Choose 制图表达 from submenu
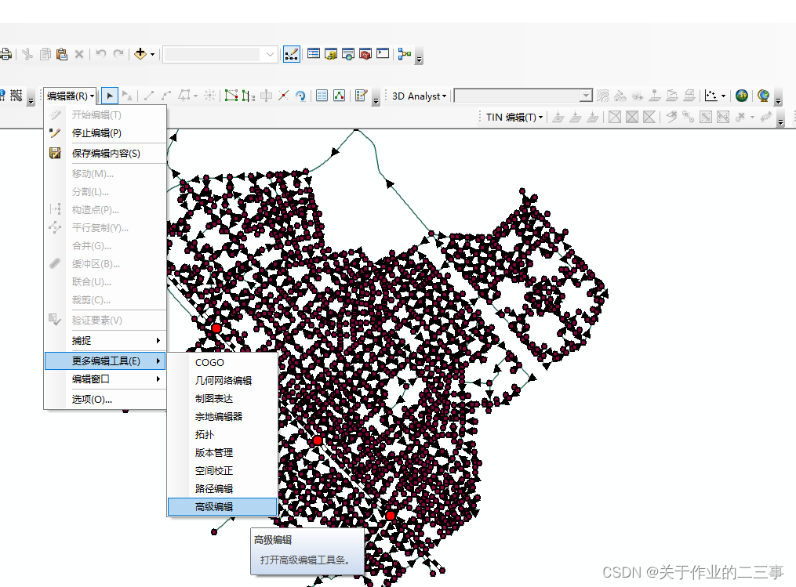This screenshot has height=587, width=796. (223, 399)
